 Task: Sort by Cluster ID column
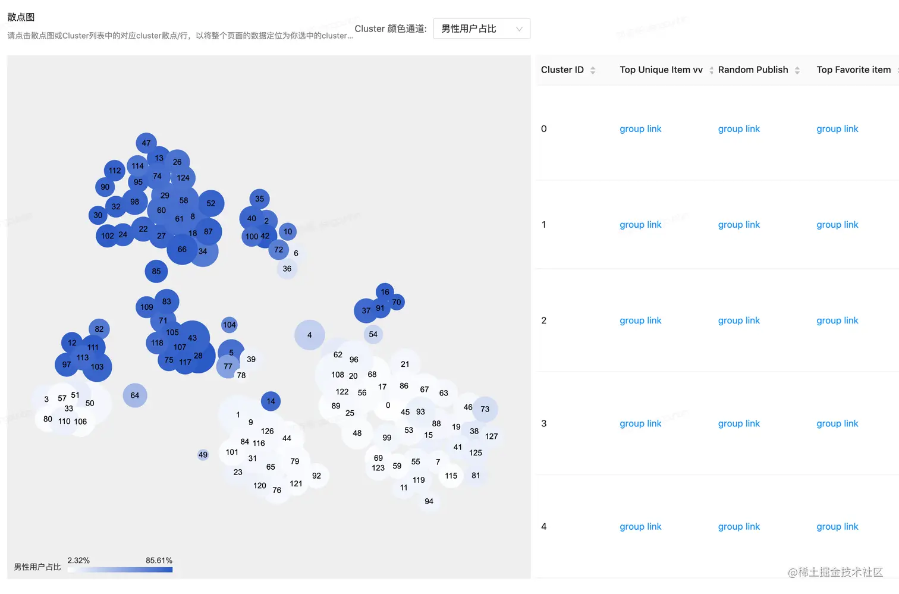pyautogui.click(x=592, y=70)
